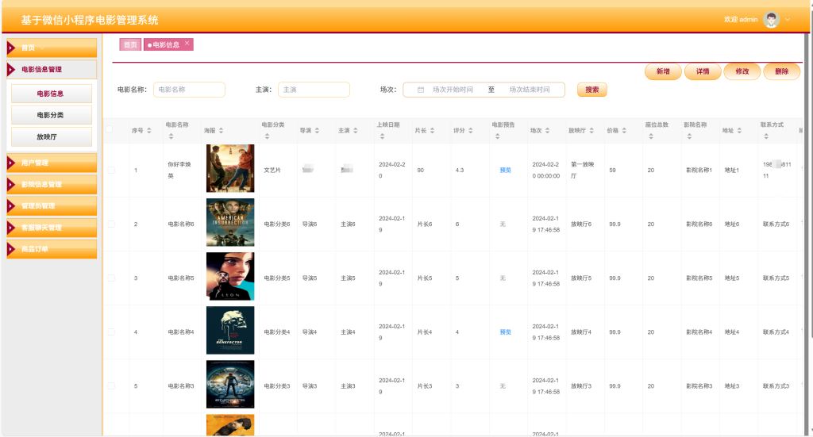
Task: Click the American Insurrection poster thumbnail
Action: point(230,222)
